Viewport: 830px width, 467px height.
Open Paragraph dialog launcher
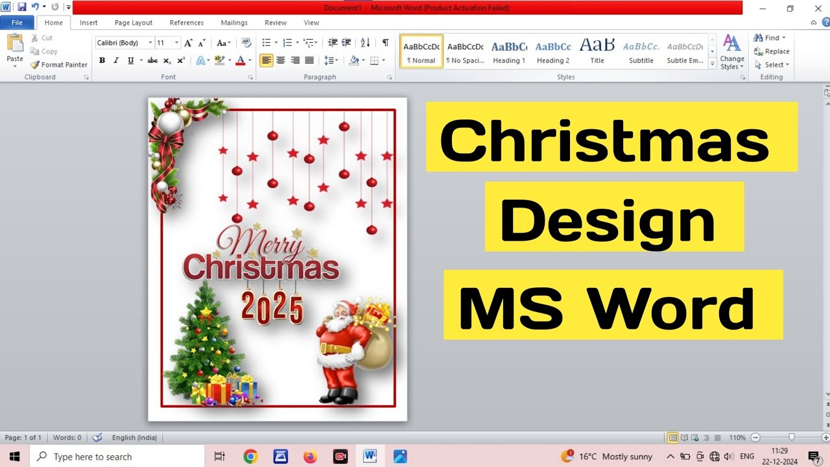click(390, 77)
